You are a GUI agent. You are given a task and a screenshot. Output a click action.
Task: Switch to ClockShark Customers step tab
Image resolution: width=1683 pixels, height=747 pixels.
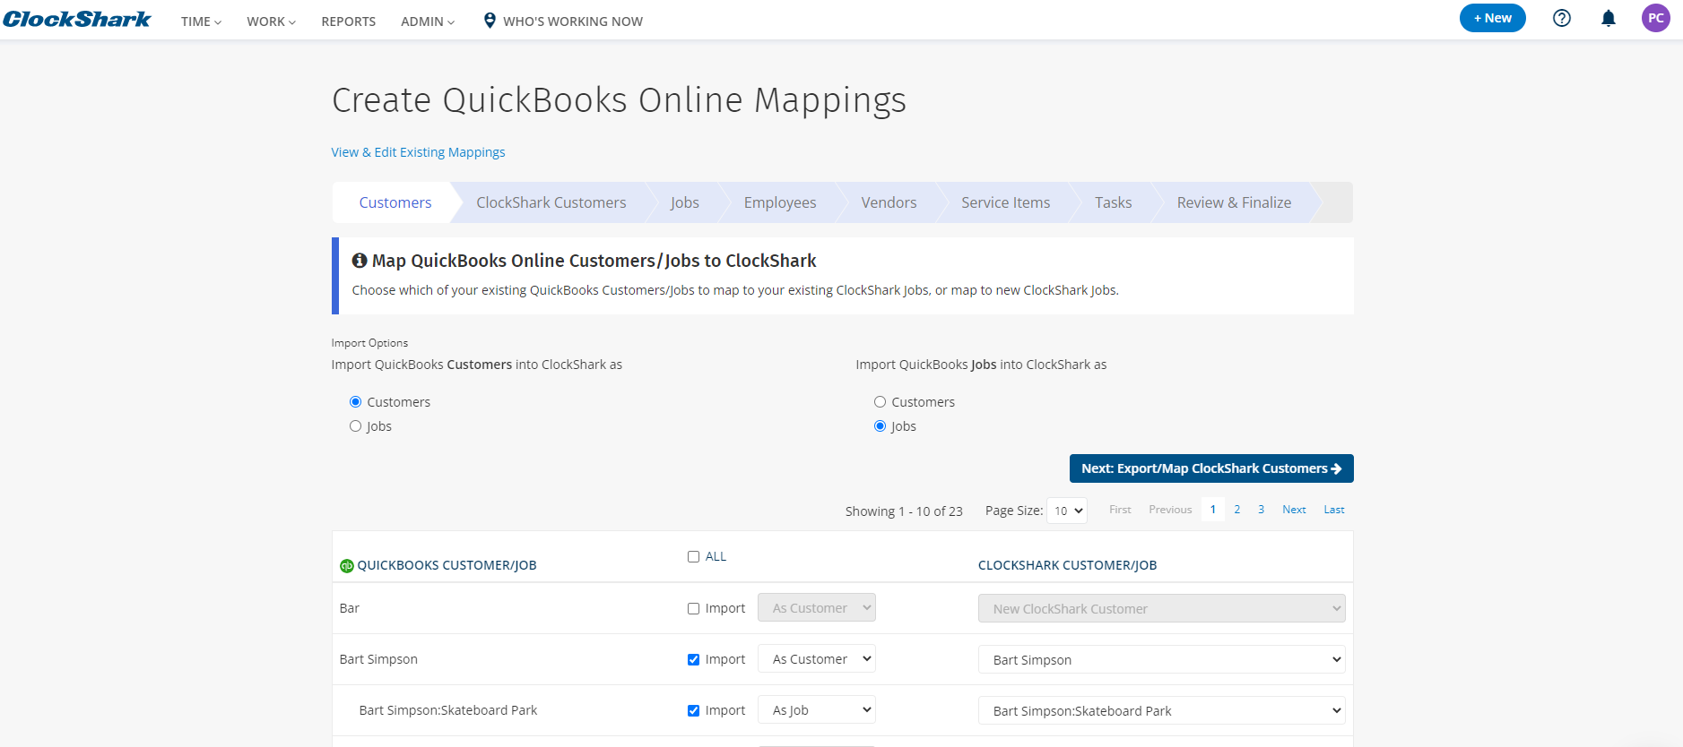[x=551, y=202]
